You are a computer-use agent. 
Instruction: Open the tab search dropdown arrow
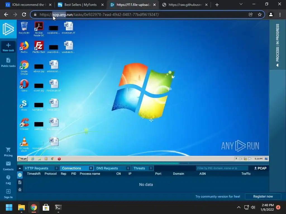pos(241,4)
